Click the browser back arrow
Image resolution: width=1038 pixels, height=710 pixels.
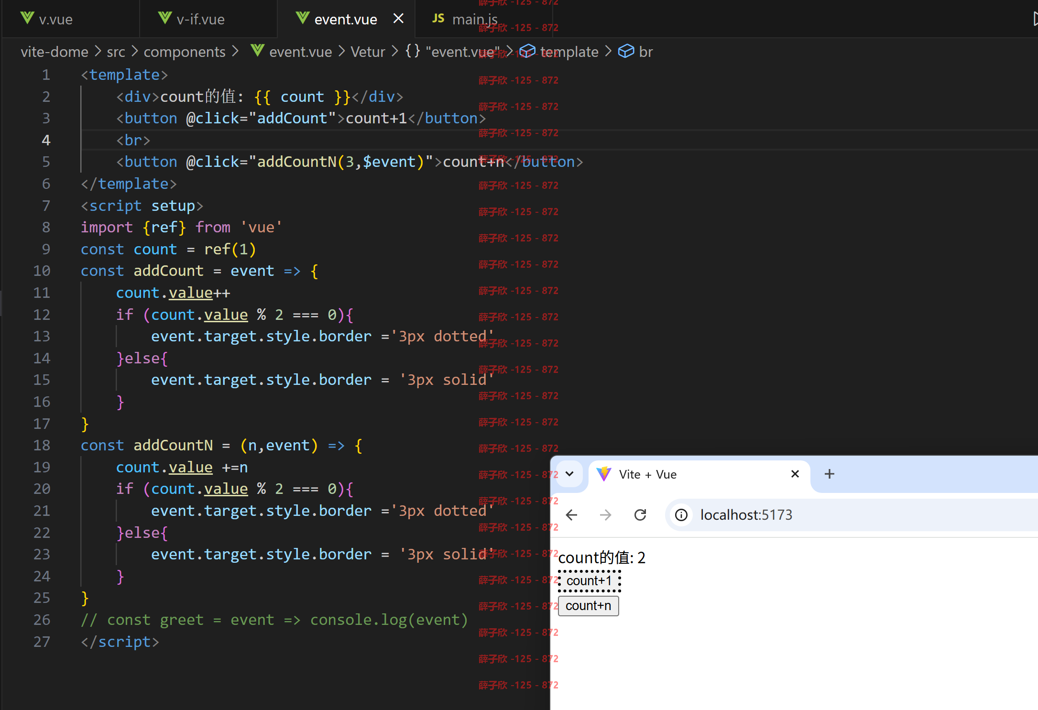tap(571, 515)
